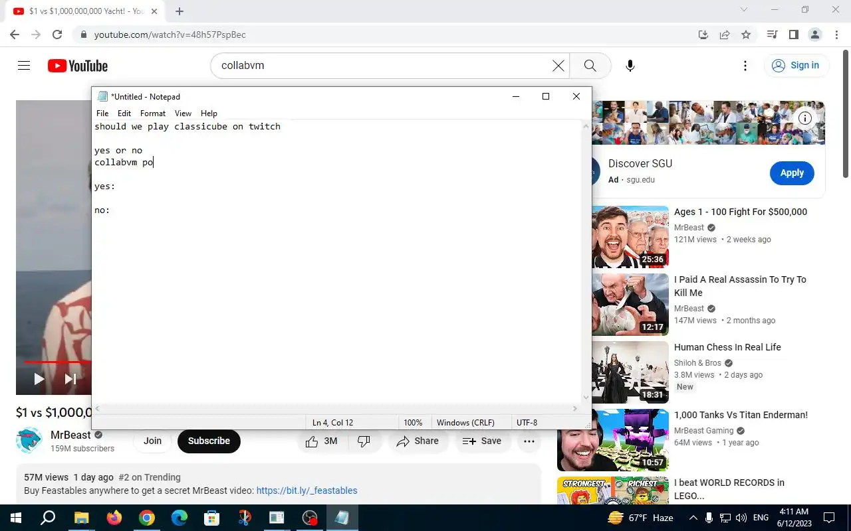Show hidden tray icons chevron

click(693, 518)
